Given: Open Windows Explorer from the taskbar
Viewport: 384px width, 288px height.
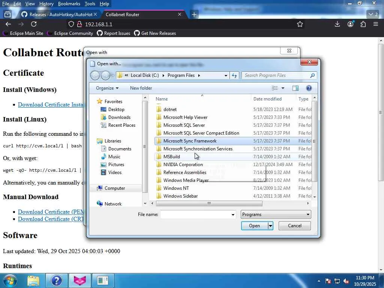Looking at the screenshot, I should click(x=33, y=280).
